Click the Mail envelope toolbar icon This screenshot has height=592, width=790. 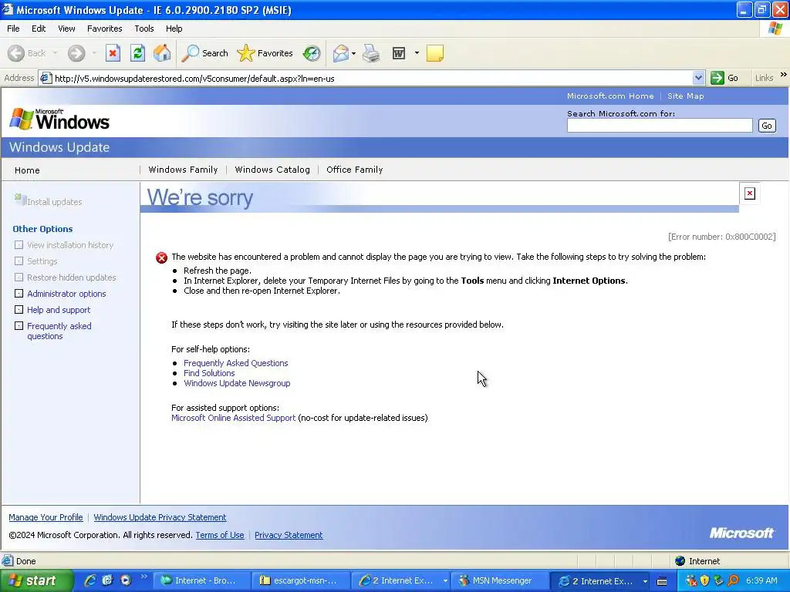[x=341, y=53]
